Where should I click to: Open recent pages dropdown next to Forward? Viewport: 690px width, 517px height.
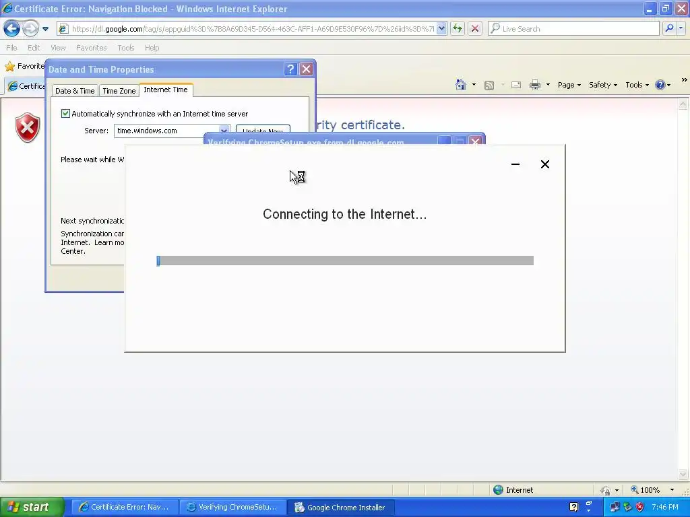45,29
